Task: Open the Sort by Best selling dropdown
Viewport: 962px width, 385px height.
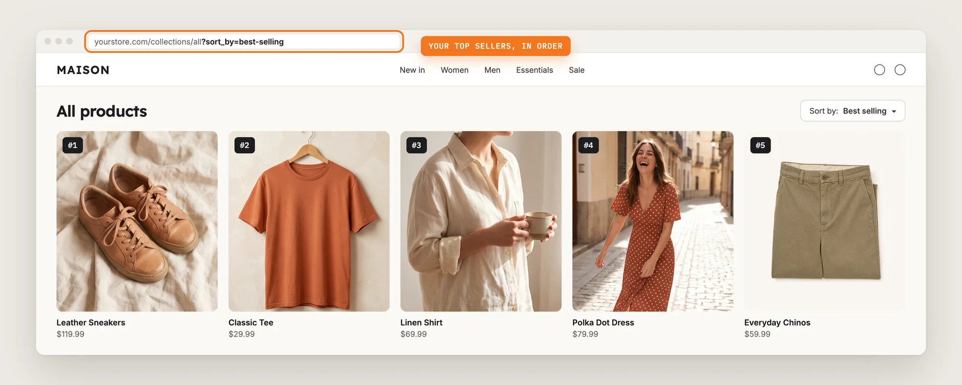Action: pyautogui.click(x=852, y=111)
